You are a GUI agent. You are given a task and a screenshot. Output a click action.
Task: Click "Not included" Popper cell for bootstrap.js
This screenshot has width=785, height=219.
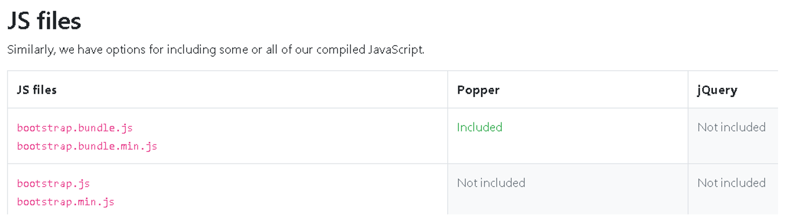tap(491, 183)
